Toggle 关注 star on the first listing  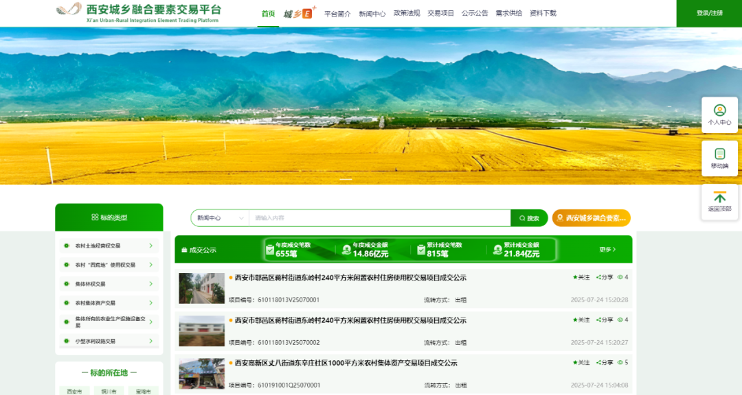tap(575, 278)
